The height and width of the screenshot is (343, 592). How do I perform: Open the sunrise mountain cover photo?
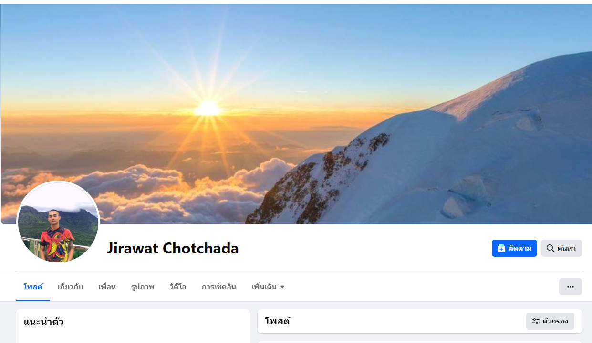point(296,114)
